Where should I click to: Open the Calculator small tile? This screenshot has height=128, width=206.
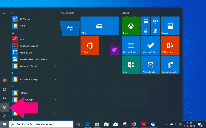pyautogui.click(x=146, y=31)
